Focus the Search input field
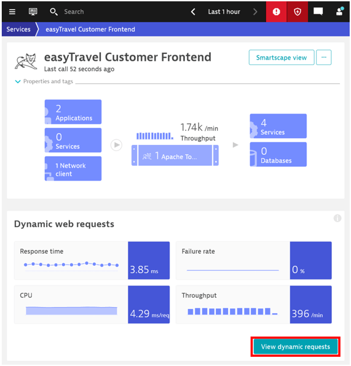 click(x=74, y=12)
